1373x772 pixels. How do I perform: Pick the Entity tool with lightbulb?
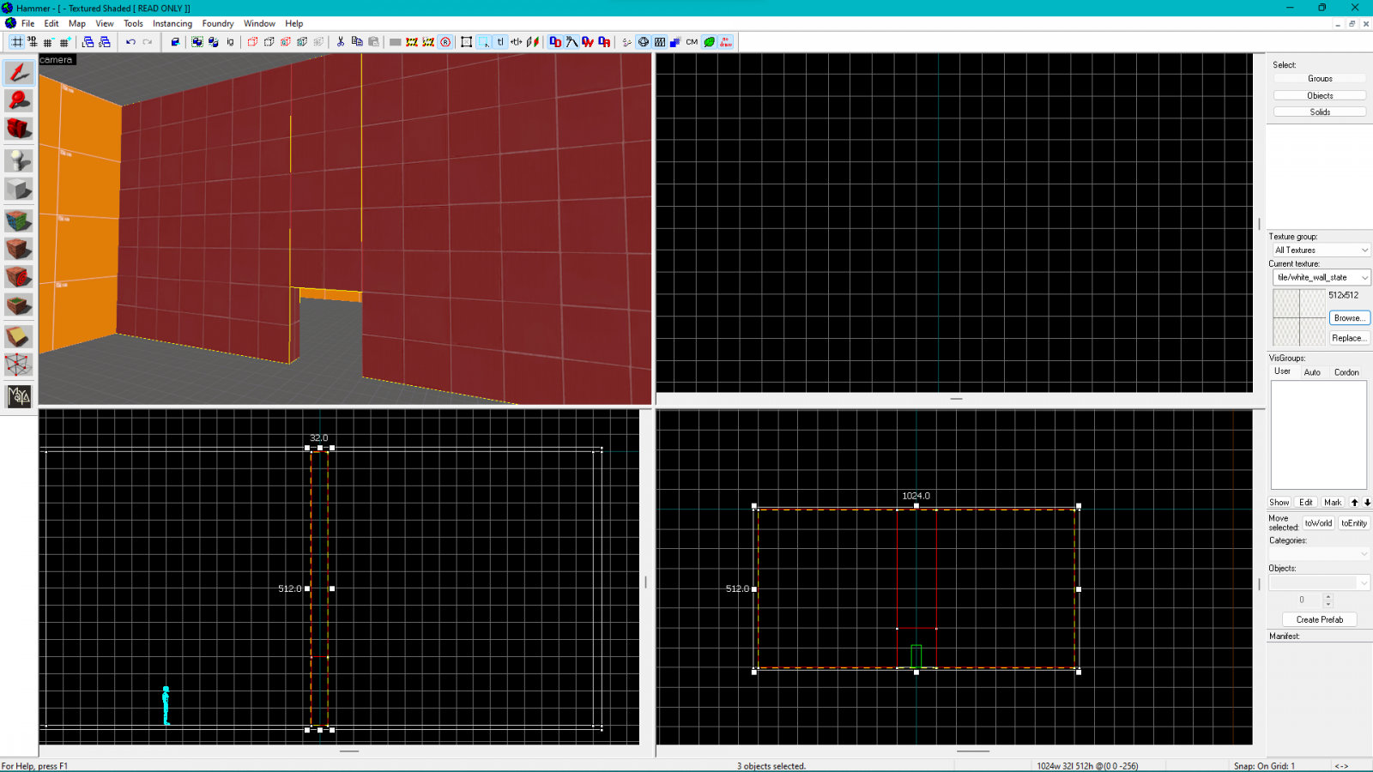19,160
